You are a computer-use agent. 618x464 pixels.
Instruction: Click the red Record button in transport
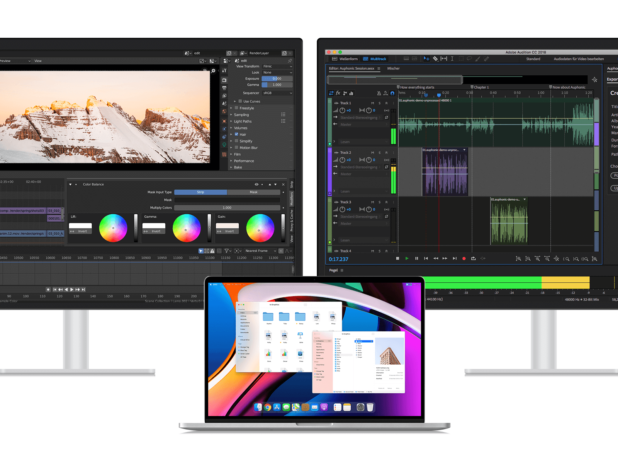464,258
